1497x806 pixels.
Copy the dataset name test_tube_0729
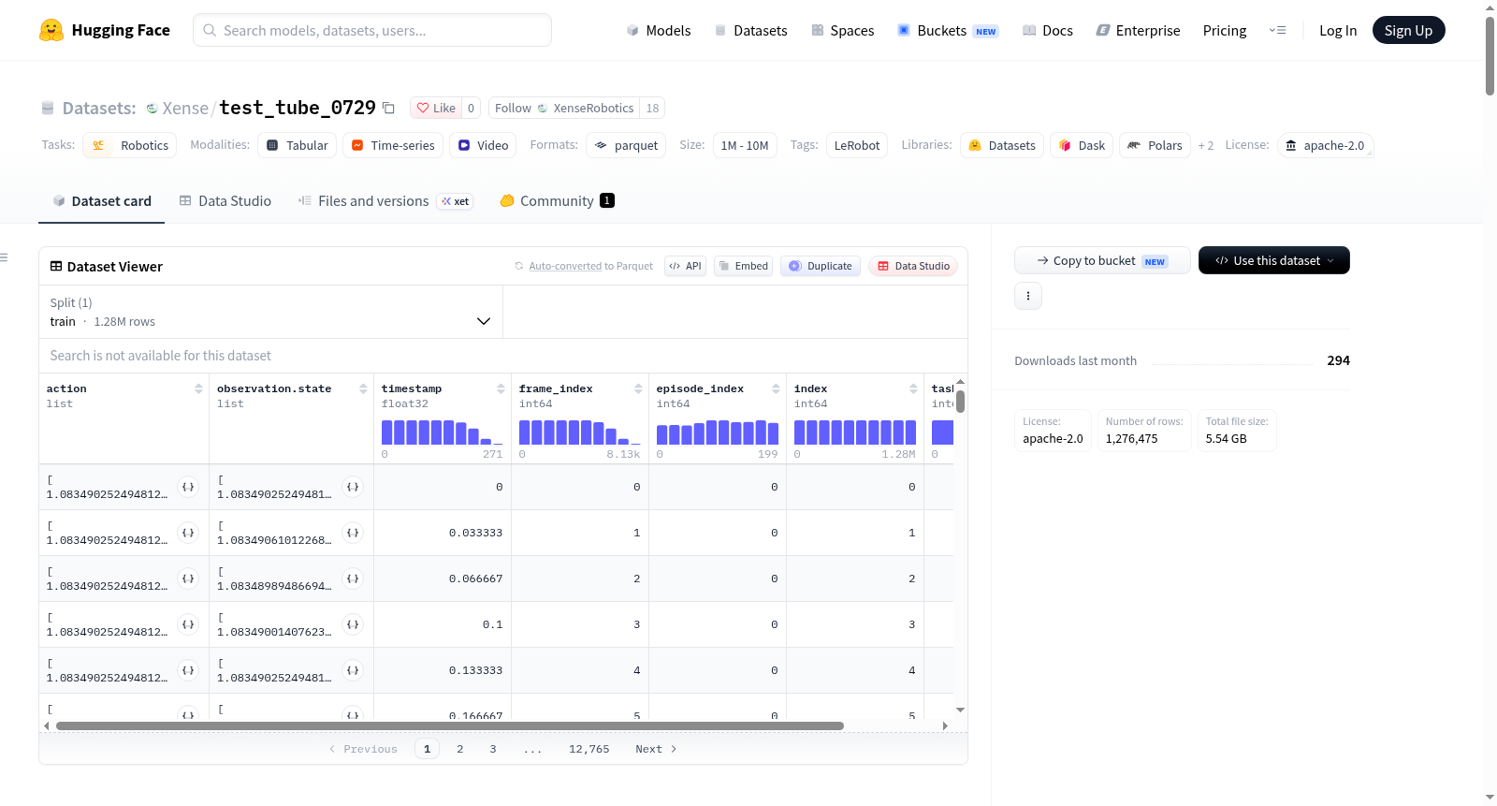click(388, 108)
